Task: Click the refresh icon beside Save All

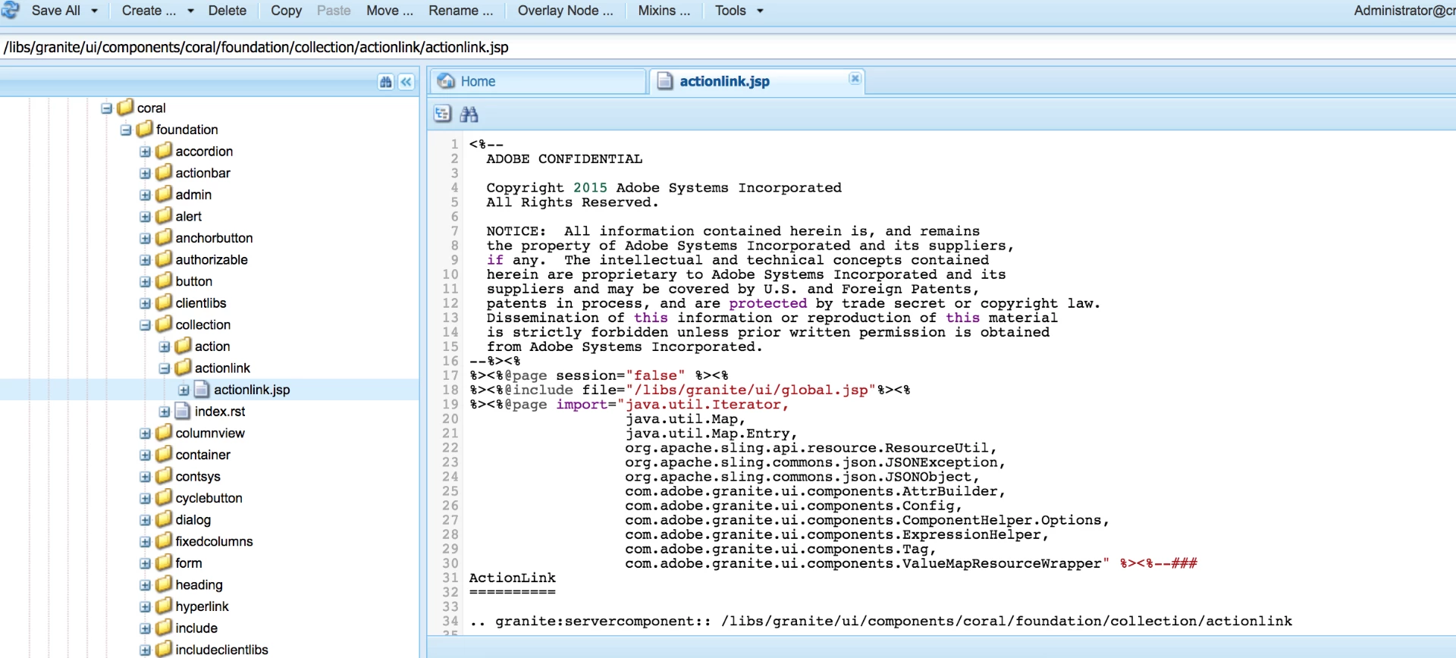Action: point(11,10)
